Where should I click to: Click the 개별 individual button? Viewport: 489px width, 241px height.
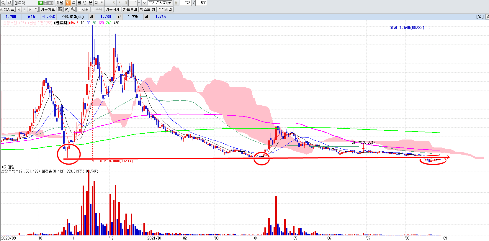[60, 3]
